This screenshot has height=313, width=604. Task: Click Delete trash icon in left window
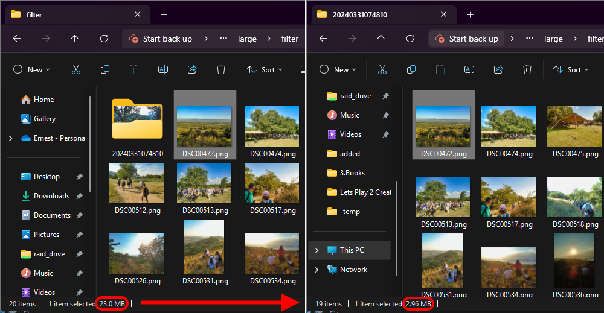(x=221, y=70)
